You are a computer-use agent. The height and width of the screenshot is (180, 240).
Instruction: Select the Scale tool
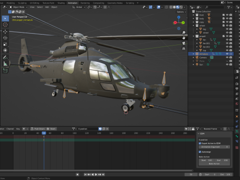click(5, 44)
